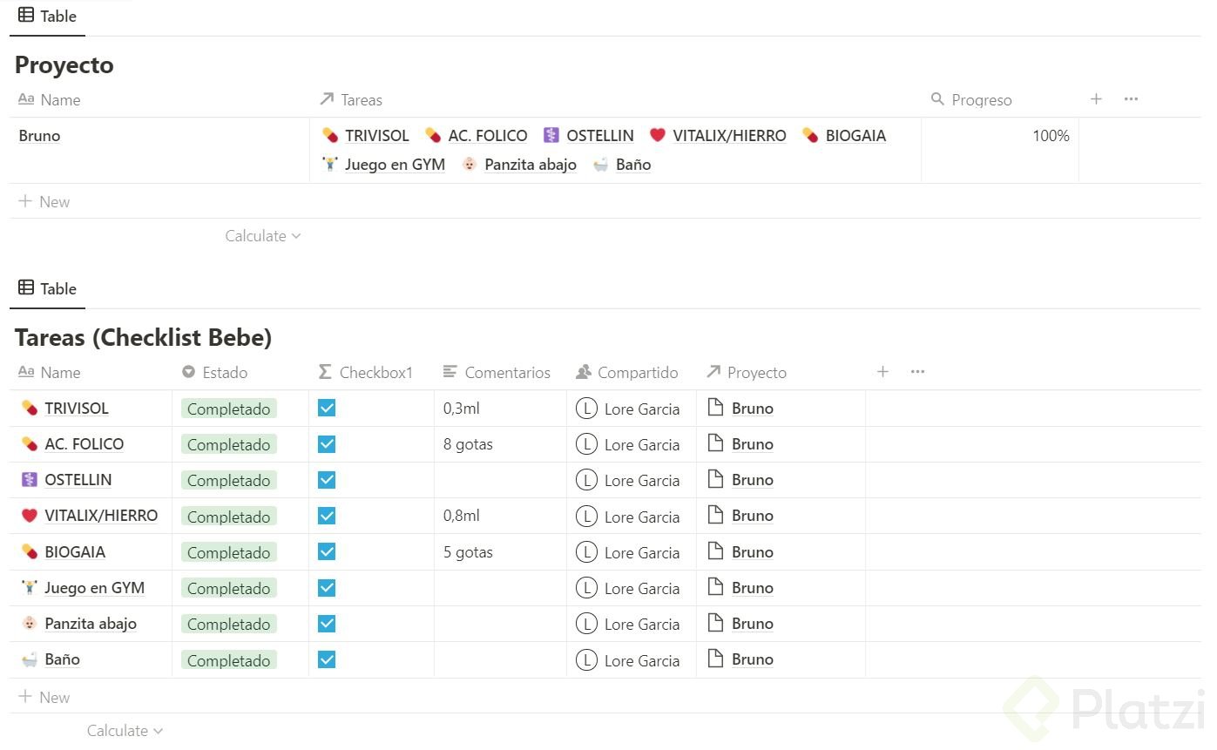Click the page icon in the TRIVISOL row's Proyecto cell

click(x=715, y=408)
